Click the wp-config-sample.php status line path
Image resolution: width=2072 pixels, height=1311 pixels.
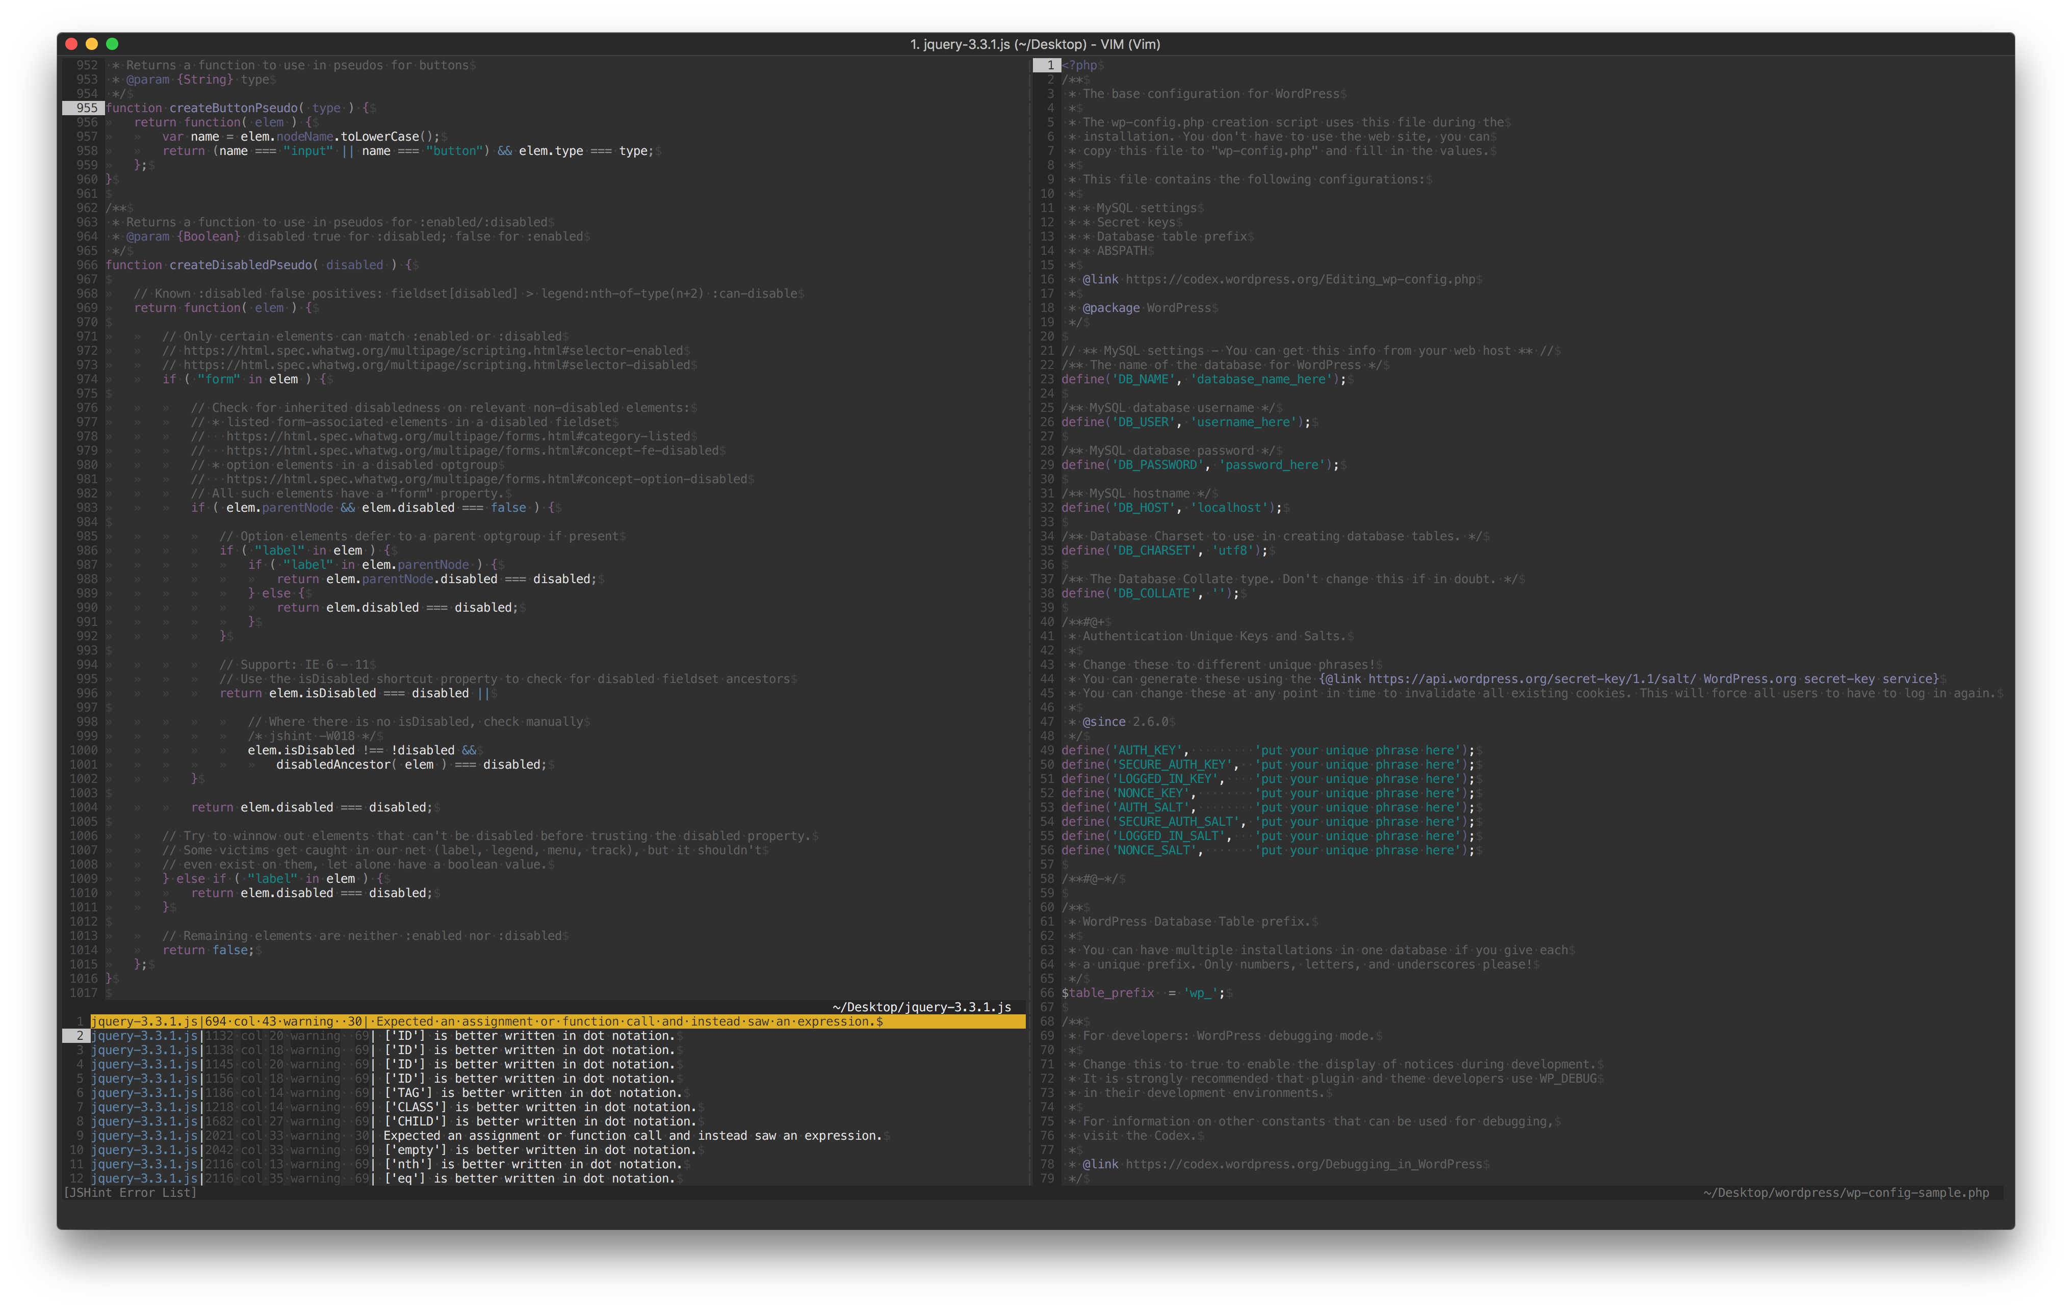click(x=1846, y=1192)
